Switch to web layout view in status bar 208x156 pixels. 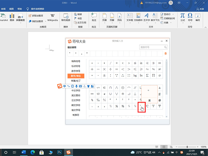[171, 147]
